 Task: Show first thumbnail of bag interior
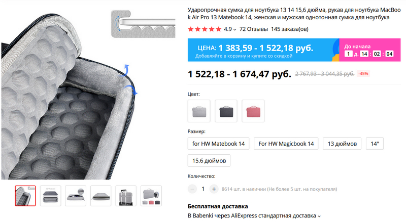point(25,196)
